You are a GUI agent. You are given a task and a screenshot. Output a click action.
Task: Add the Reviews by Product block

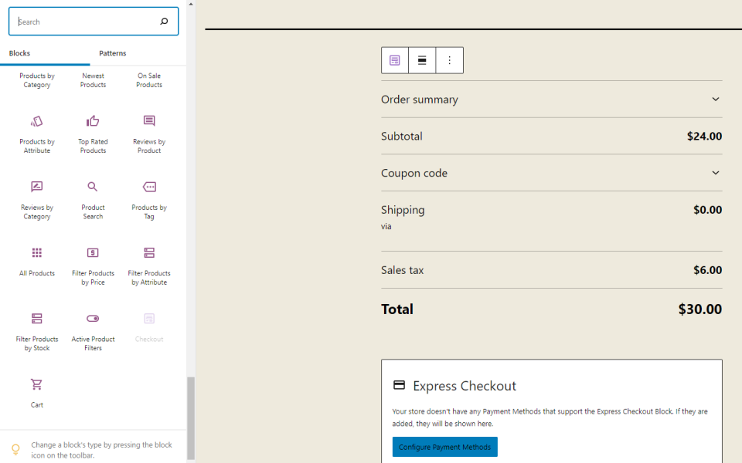[x=149, y=133]
